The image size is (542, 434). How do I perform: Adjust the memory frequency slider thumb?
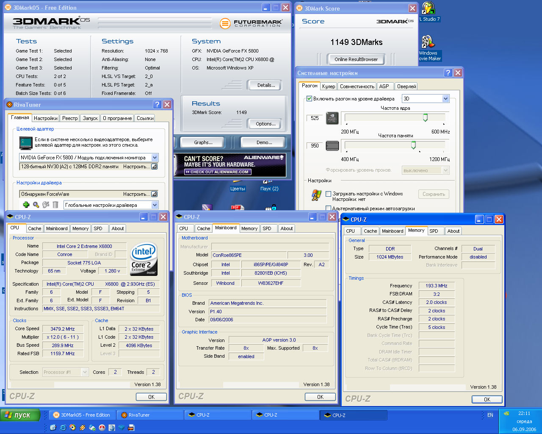[x=413, y=145]
